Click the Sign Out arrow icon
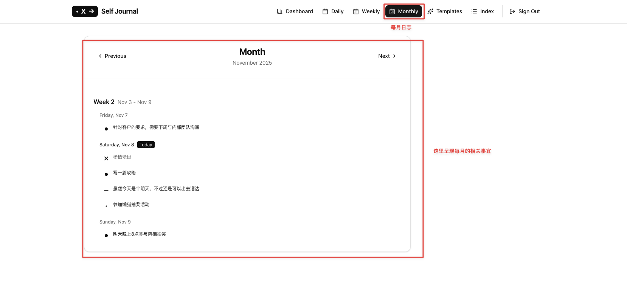 [512, 11]
